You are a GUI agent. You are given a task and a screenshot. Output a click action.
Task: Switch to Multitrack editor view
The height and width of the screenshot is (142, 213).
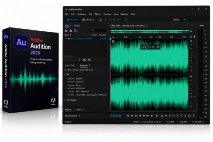tap(88, 20)
